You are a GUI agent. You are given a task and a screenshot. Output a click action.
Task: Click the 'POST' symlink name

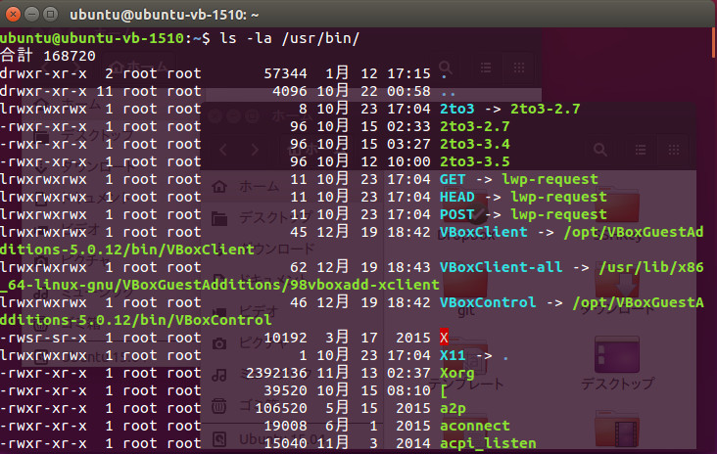(x=457, y=214)
